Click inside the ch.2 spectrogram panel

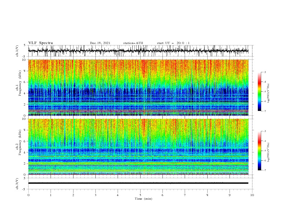(x=138, y=147)
